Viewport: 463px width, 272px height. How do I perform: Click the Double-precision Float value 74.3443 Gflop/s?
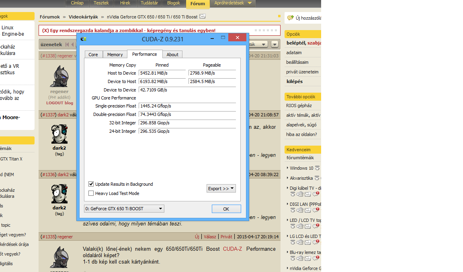click(187, 114)
